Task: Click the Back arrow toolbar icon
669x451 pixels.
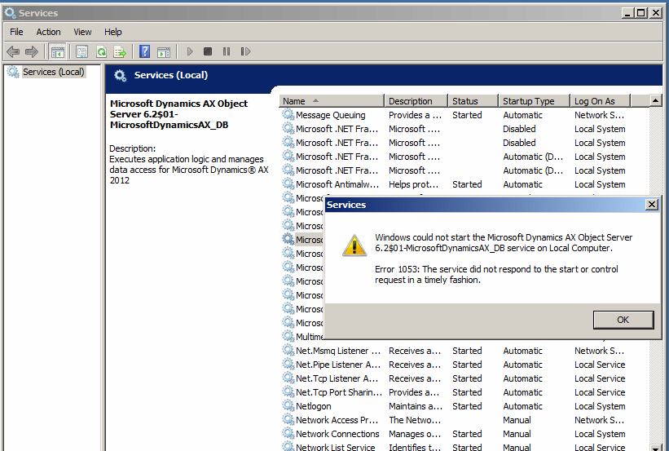Action: 13,51
